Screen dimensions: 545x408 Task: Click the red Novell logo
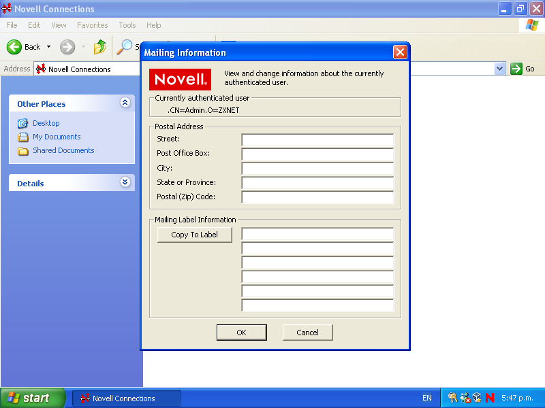point(180,80)
